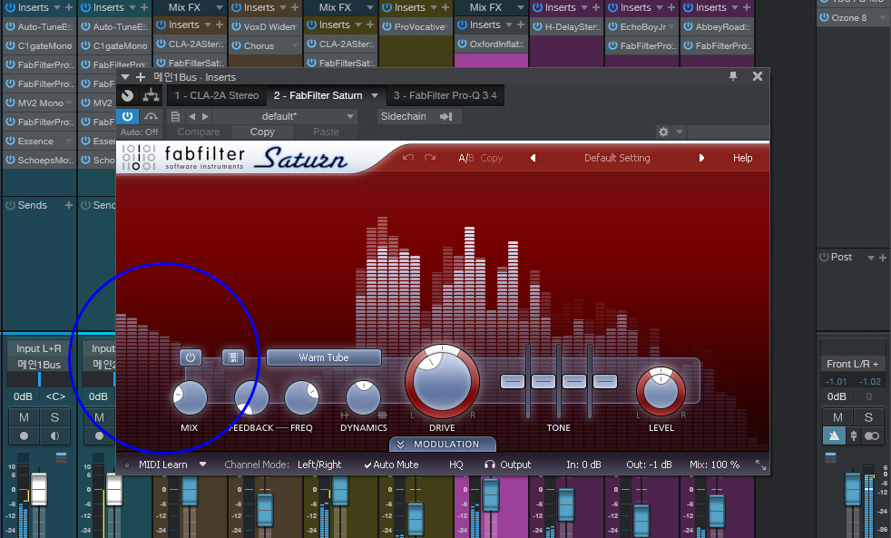Image resolution: width=891 pixels, height=538 pixels.
Task: Solo the first 메인1Bus channel
Action: [54, 417]
